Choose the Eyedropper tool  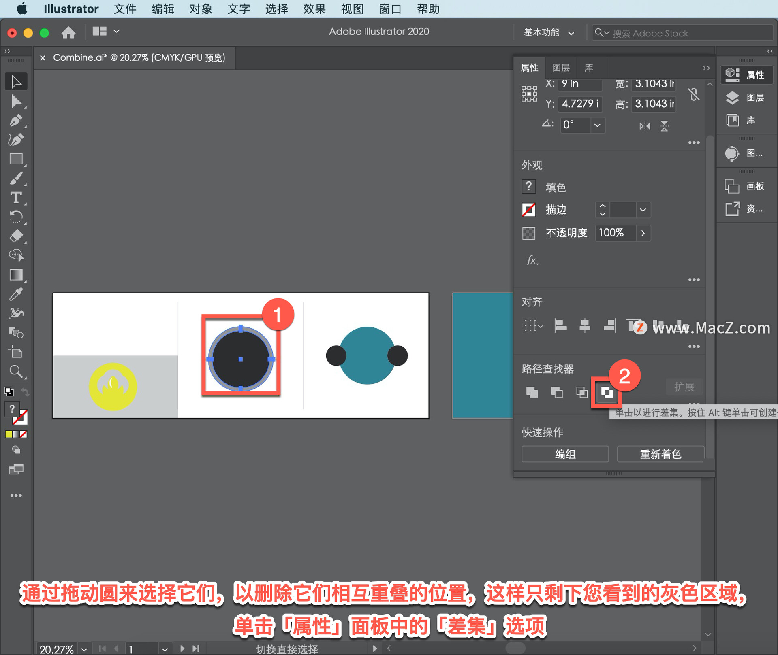(16, 294)
